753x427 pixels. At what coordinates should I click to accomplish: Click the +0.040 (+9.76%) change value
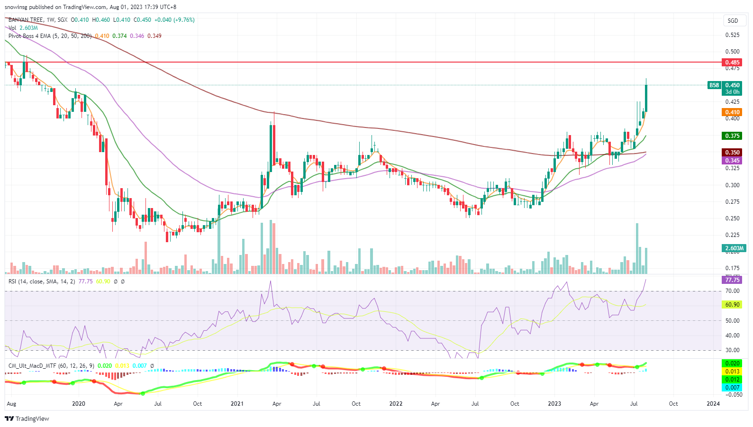point(174,20)
